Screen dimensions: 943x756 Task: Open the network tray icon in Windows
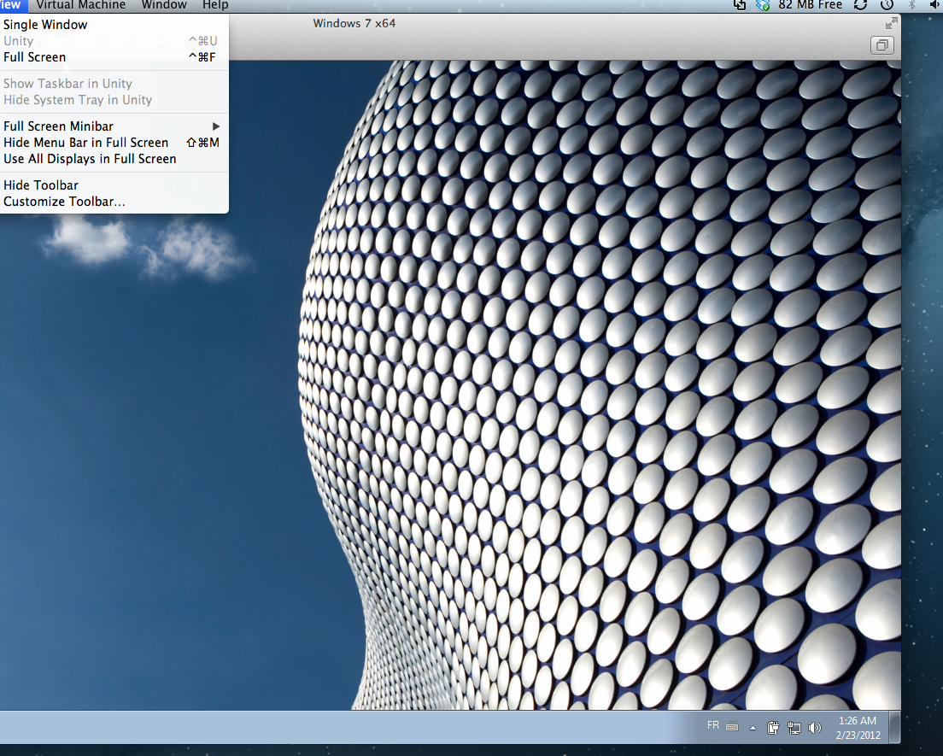click(x=794, y=728)
